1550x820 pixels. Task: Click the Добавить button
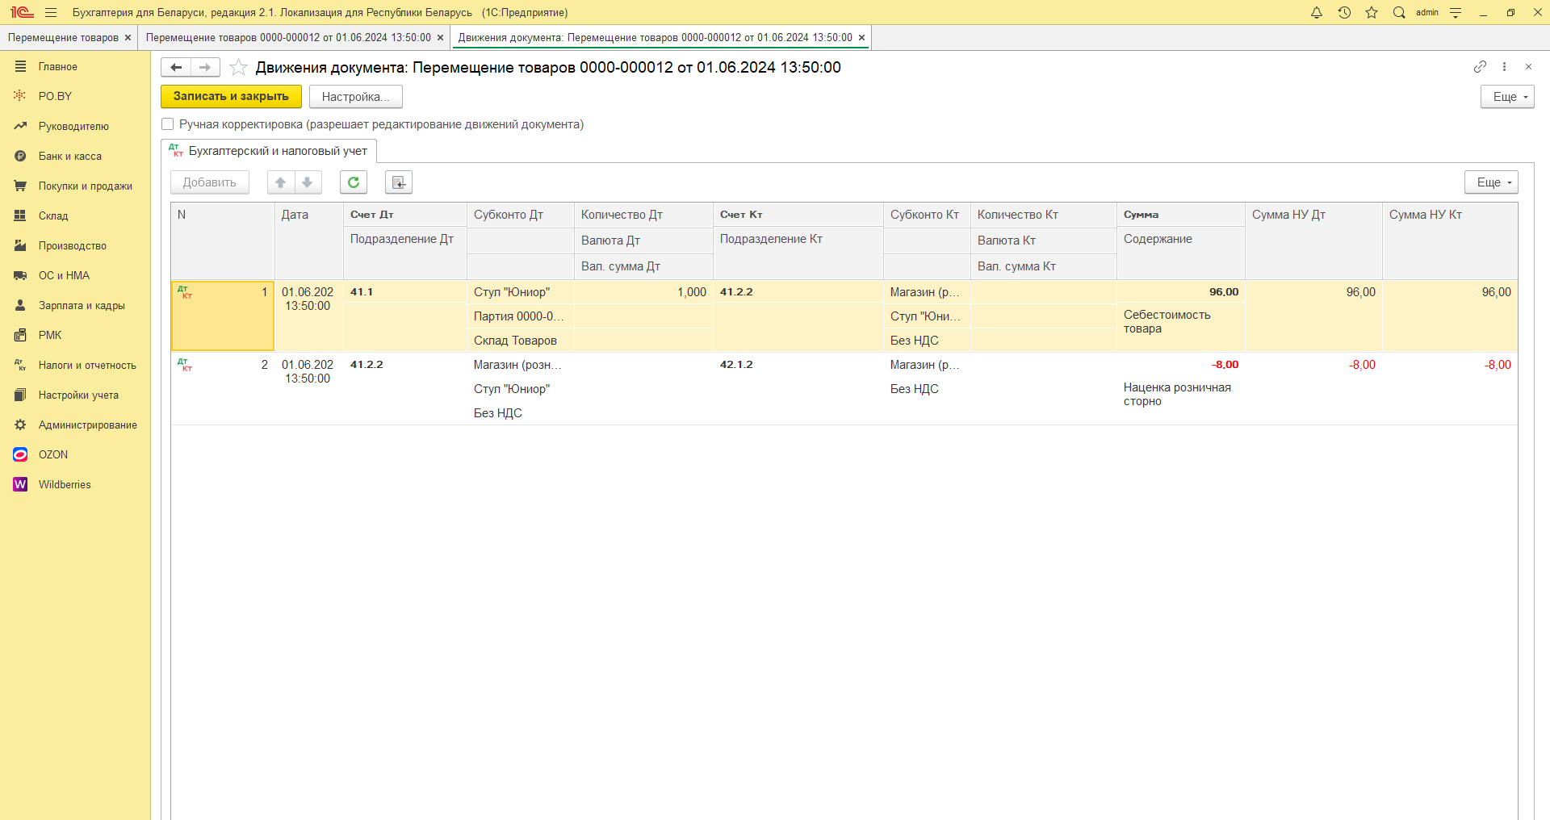pyautogui.click(x=209, y=182)
